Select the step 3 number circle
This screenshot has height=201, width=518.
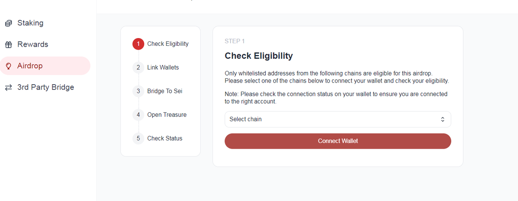(138, 91)
